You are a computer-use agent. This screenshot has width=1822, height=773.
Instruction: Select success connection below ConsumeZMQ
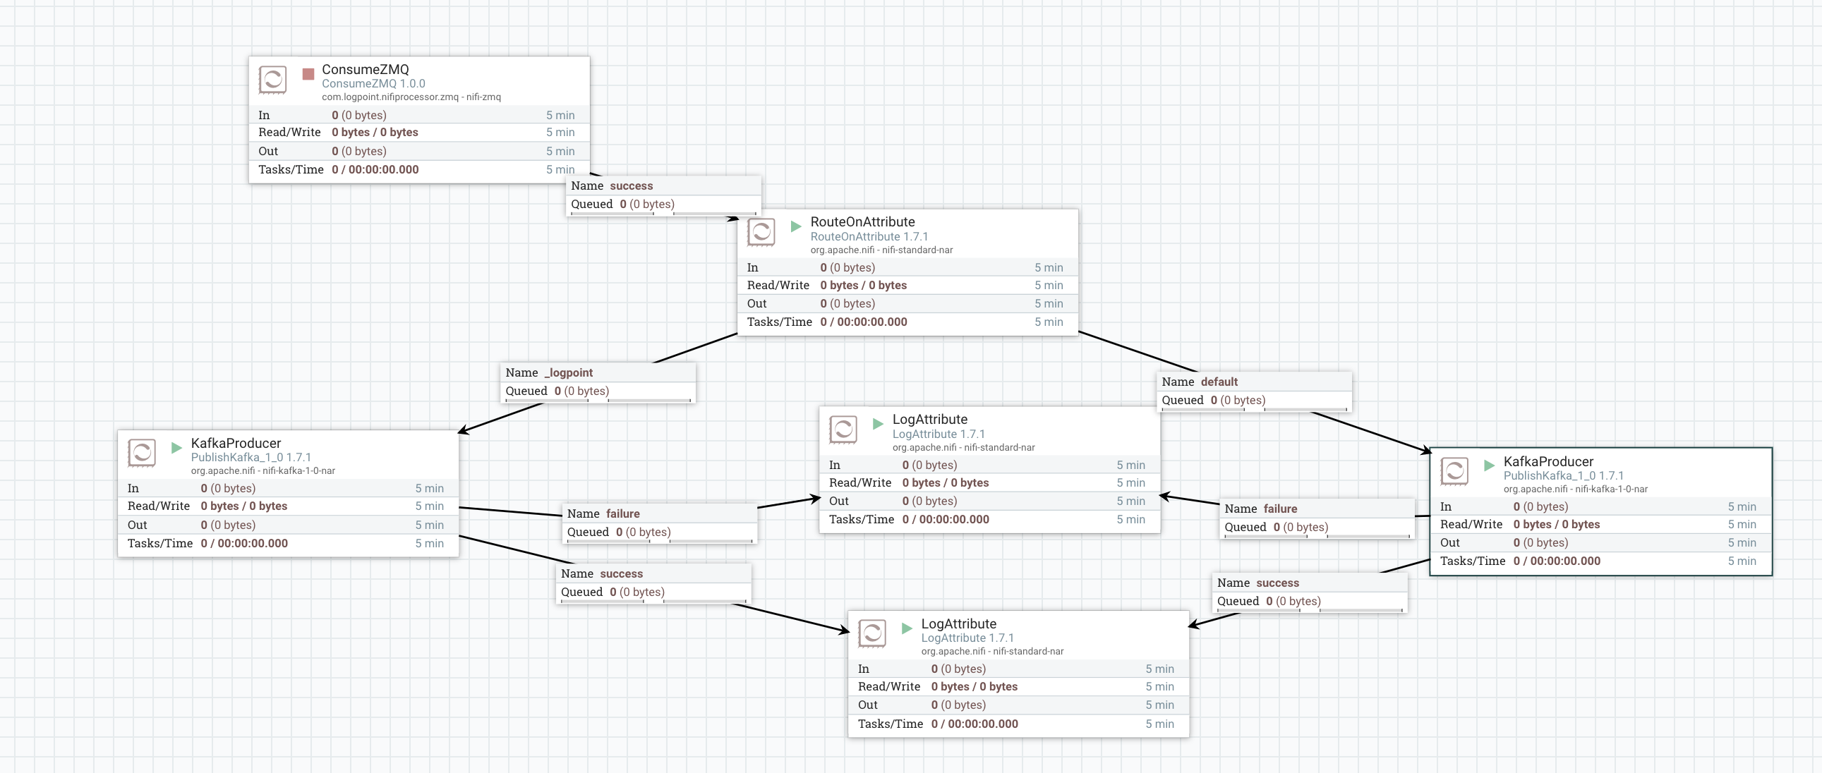coord(663,195)
